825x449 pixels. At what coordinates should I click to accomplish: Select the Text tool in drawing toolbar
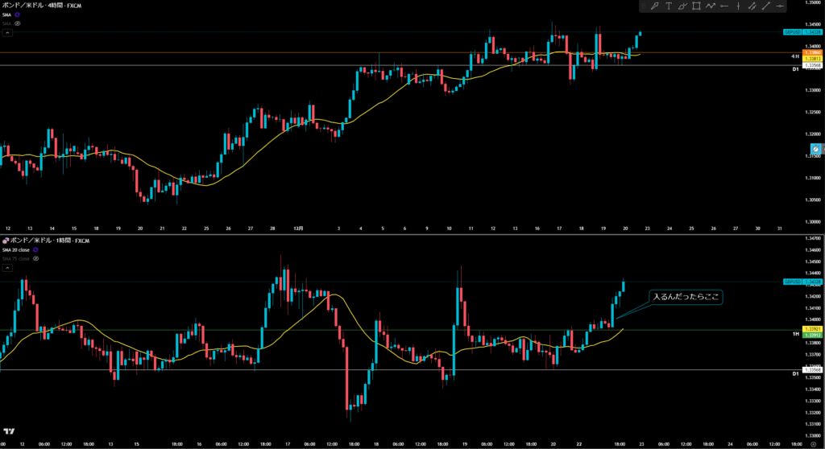pyautogui.click(x=669, y=6)
